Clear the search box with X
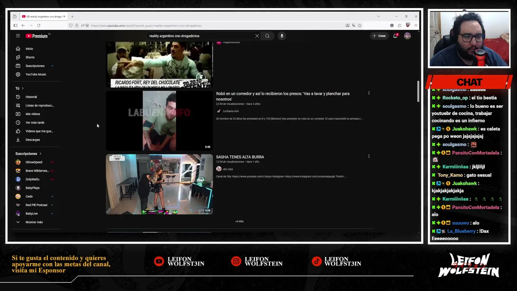517x291 pixels. pos(257,36)
